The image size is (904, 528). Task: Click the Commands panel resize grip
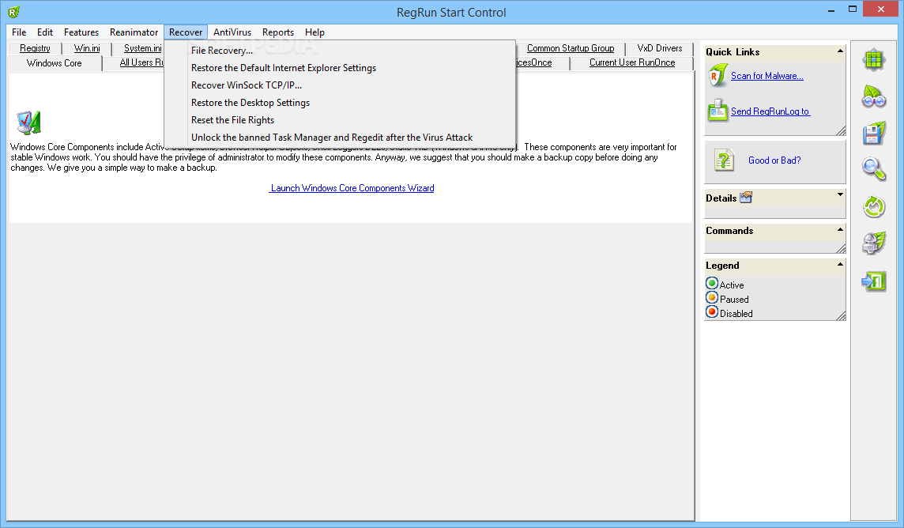(841, 248)
